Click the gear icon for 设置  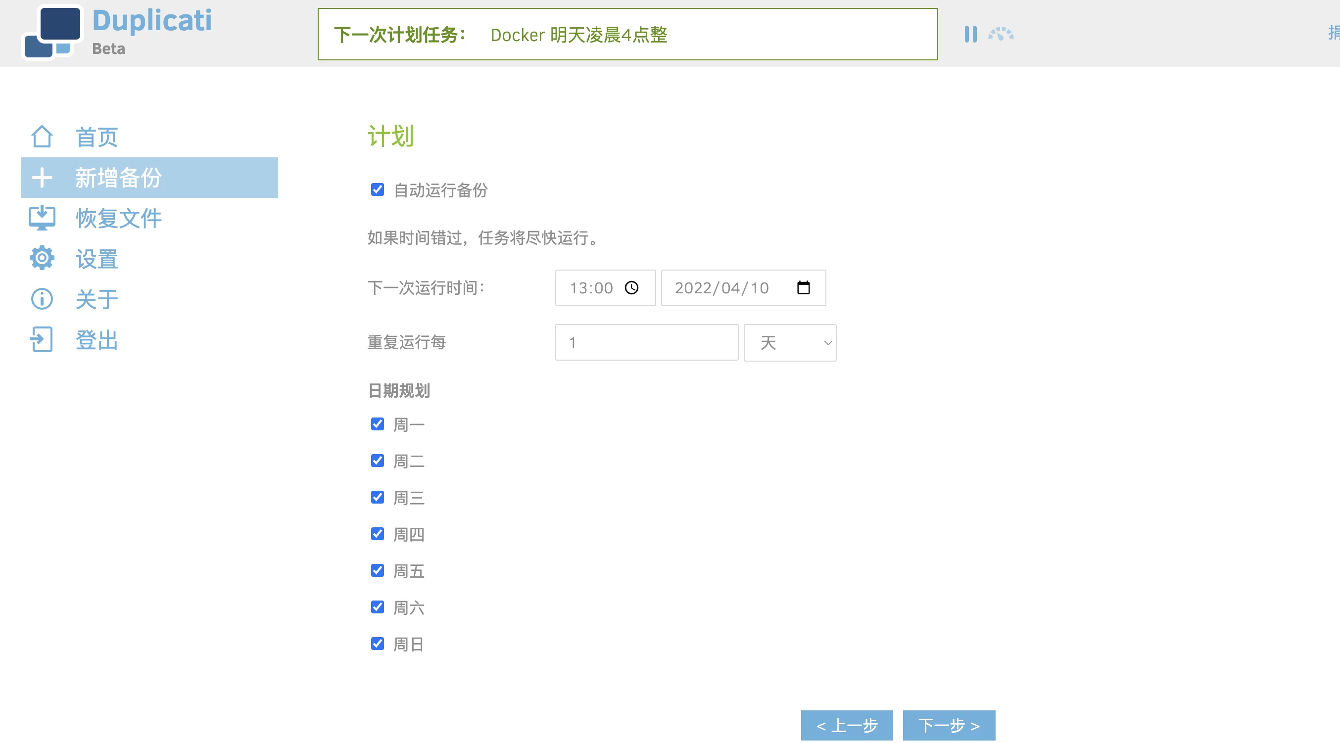click(x=42, y=258)
